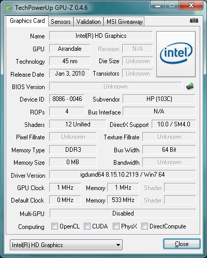Click the GPU field Arrandale

70,49
